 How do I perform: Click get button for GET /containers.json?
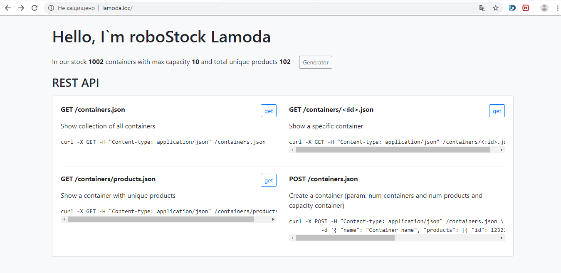(269, 111)
